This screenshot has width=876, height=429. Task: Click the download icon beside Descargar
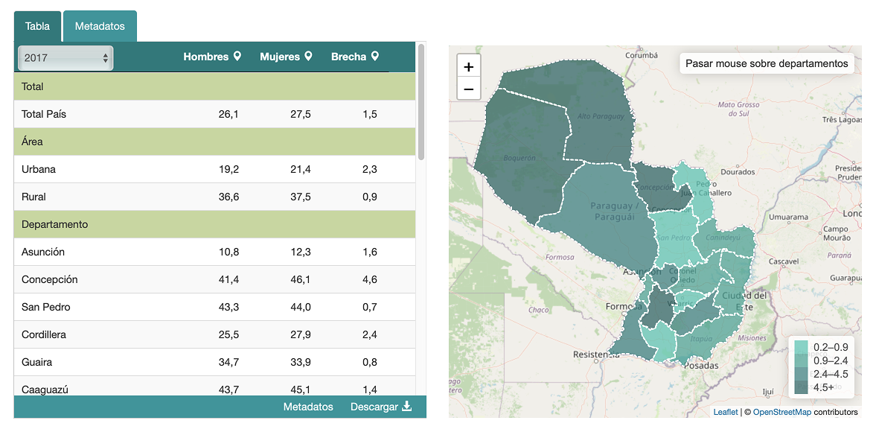tap(406, 407)
